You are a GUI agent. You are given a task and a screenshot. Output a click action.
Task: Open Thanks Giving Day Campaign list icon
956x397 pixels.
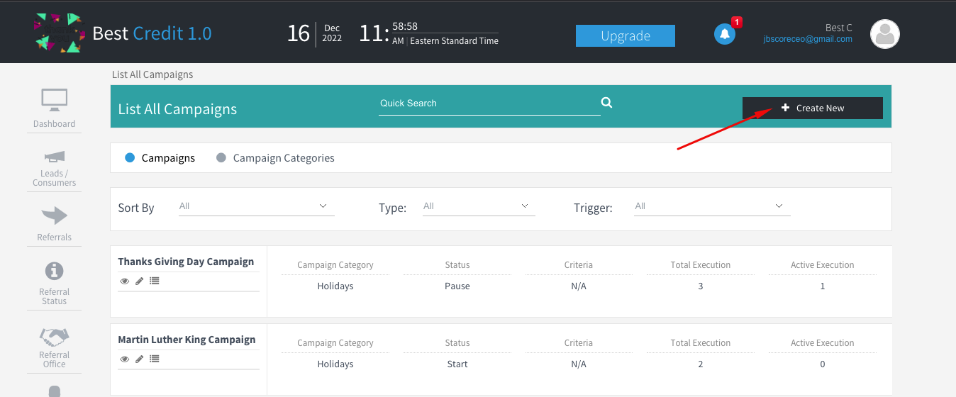coord(155,281)
